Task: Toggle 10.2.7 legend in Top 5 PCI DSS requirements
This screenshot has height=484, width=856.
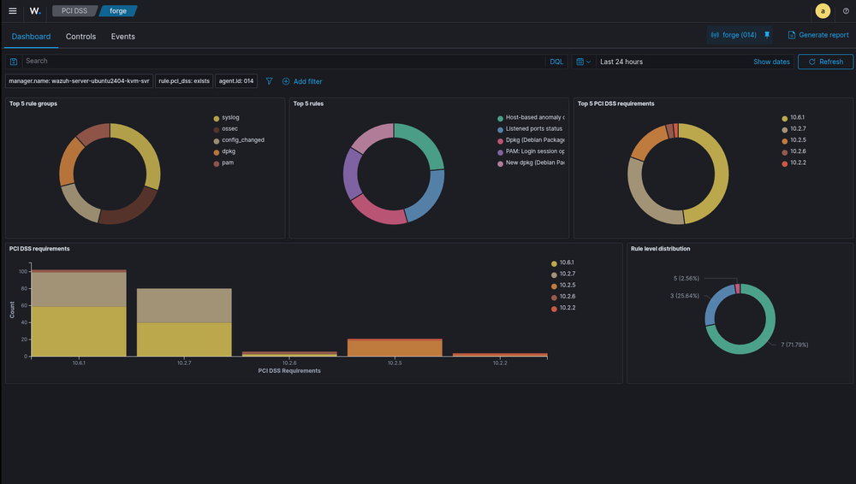Action: coord(794,129)
